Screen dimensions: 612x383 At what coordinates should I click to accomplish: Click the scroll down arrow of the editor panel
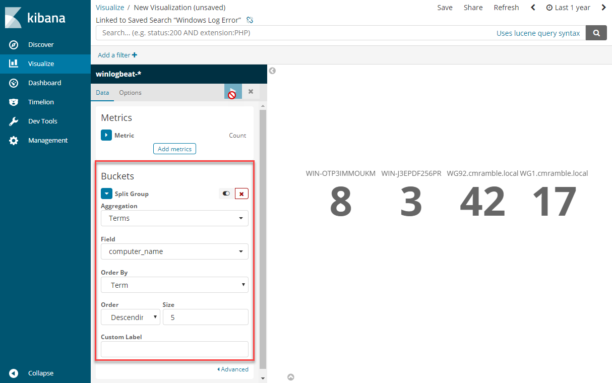(x=262, y=378)
